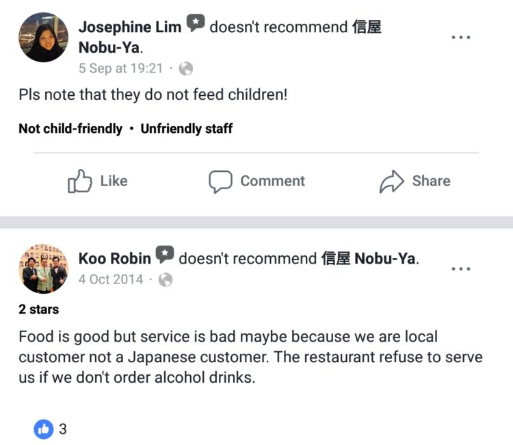
Task: Click globe privacy icon on Josephine's post
Action: tap(186, 68)
